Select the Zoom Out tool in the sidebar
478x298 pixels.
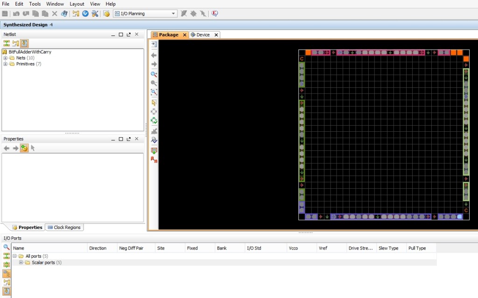(x=154, y=83)
